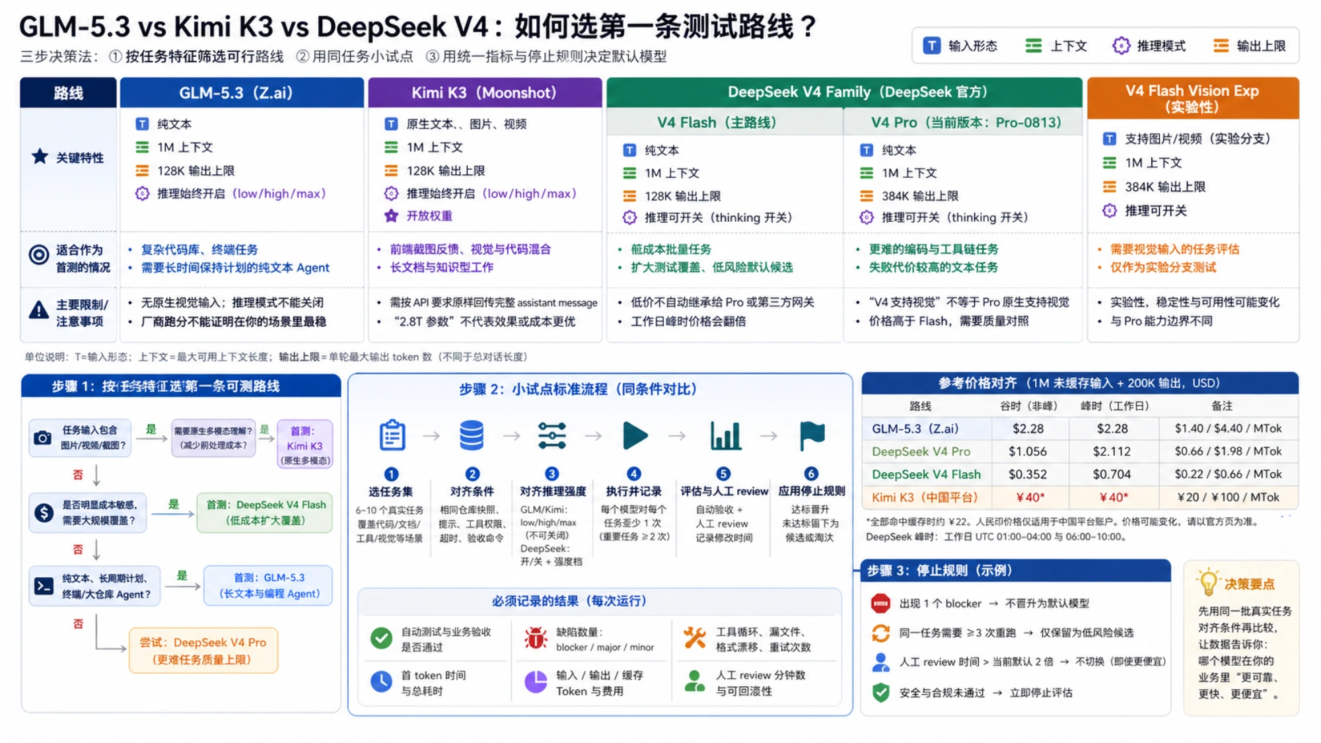Image resolution: width=1321 pixels, height=743 pixels.
Task: Click the $1.40 / $4.40 / MTok note cell
Action: (1228, 429)
